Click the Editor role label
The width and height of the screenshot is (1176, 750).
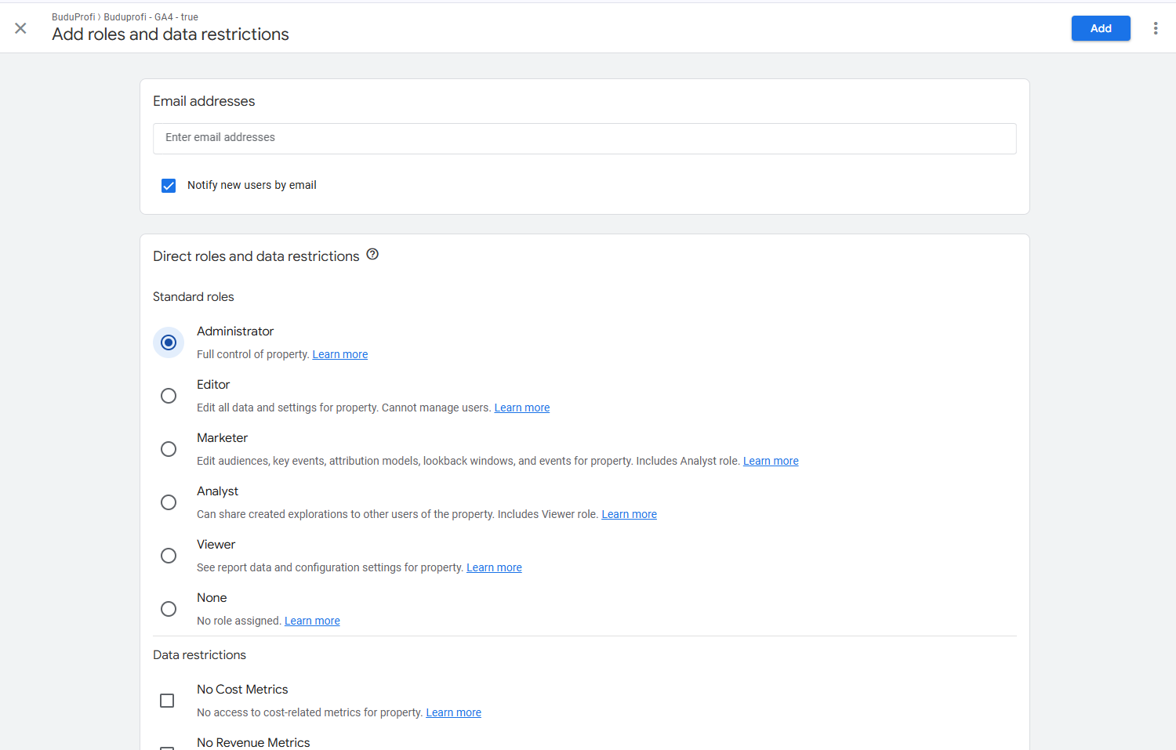click(213, 385)
